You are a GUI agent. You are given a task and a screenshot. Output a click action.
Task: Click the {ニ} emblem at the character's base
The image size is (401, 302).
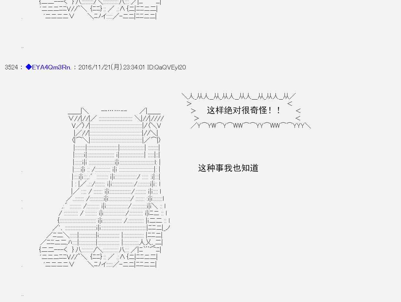click(x=97, y=256)
